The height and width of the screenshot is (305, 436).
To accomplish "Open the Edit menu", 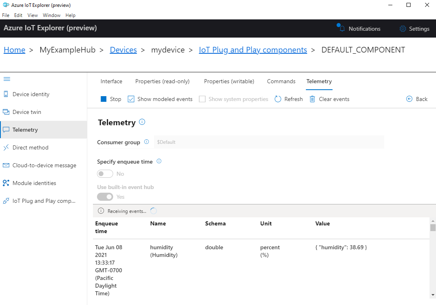I will 18,15.
